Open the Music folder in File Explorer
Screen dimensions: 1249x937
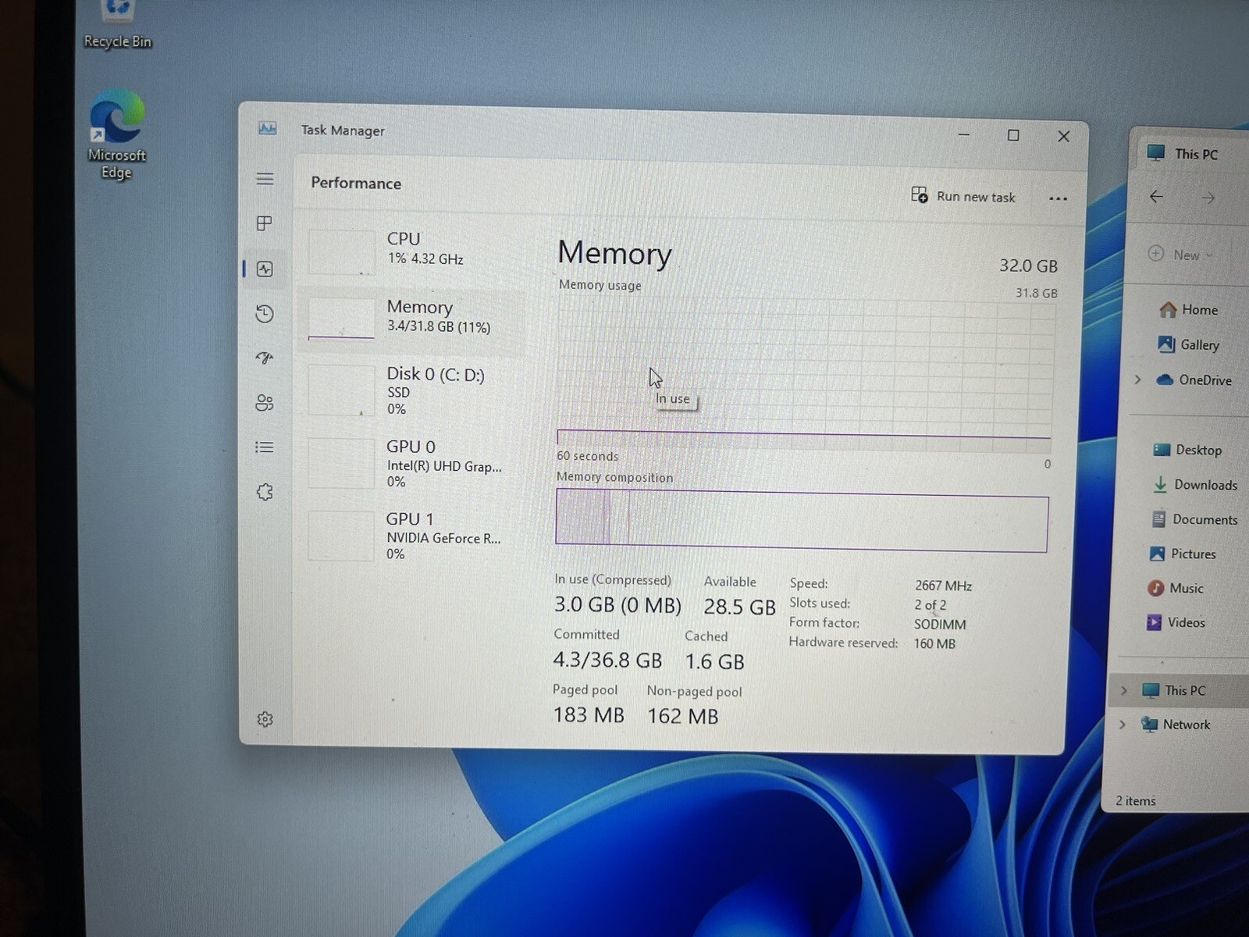(1176, 588)
